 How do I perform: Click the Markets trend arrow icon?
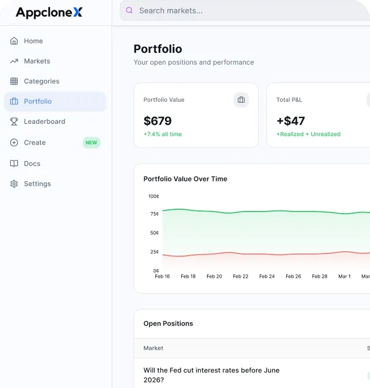click(x=14, y=61)
